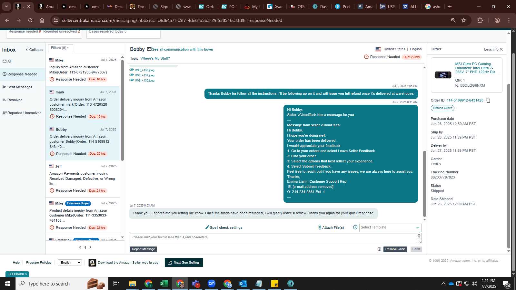Select Reported Unresolved folder
Image resolution: width=516 pixels, height=290 pixels.
[x=23, y=113]
